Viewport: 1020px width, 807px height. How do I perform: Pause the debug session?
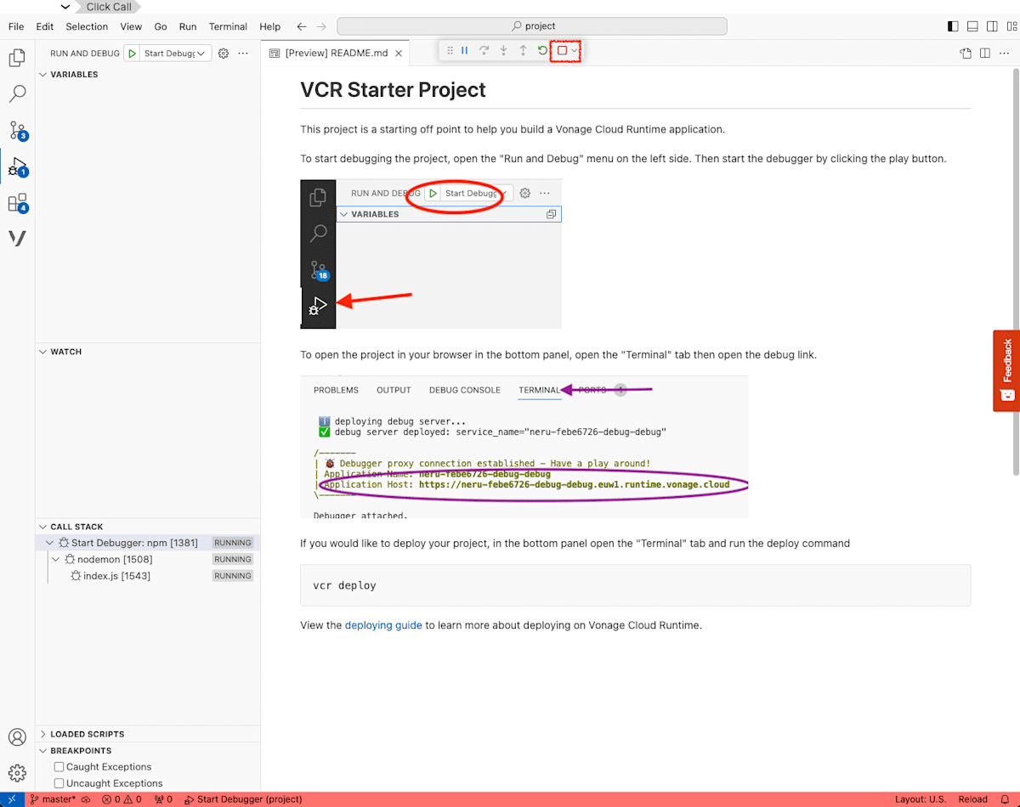(x=465, y=51)
